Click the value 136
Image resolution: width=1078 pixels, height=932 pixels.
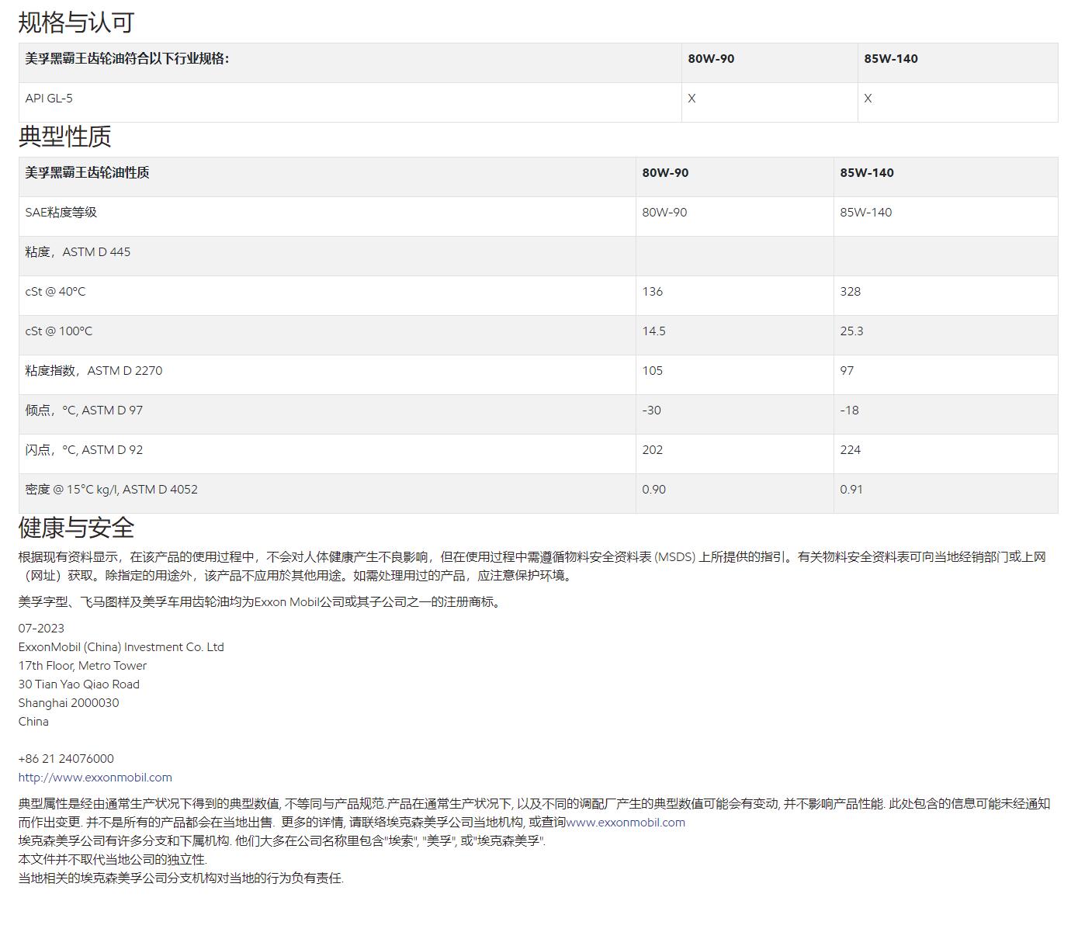pos(653,292)
